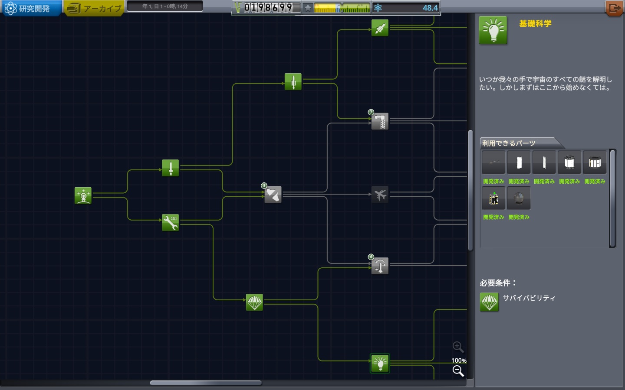Select the grey Stability fin node costing 3
Viewport: 625px width, 390px height.
(273, 195)
